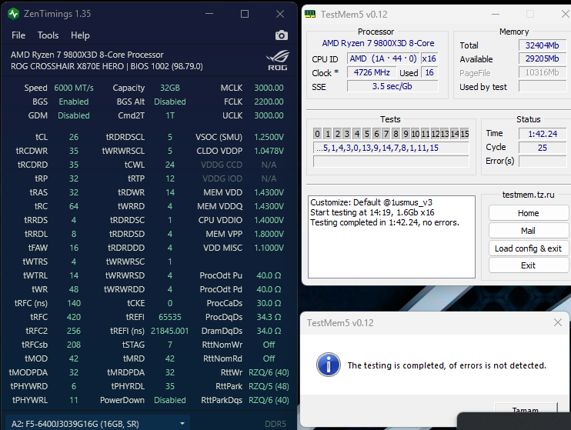
Task: Open the A2 memory module dropdown
Action: click(x=183, y=423)
